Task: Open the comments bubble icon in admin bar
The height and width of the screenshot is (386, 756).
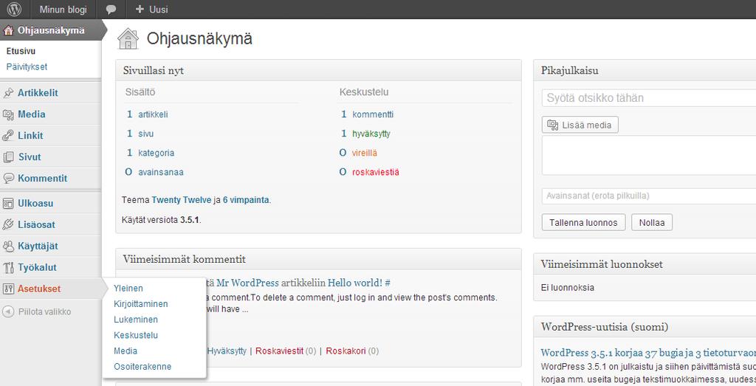Action: tap(111, 10)
